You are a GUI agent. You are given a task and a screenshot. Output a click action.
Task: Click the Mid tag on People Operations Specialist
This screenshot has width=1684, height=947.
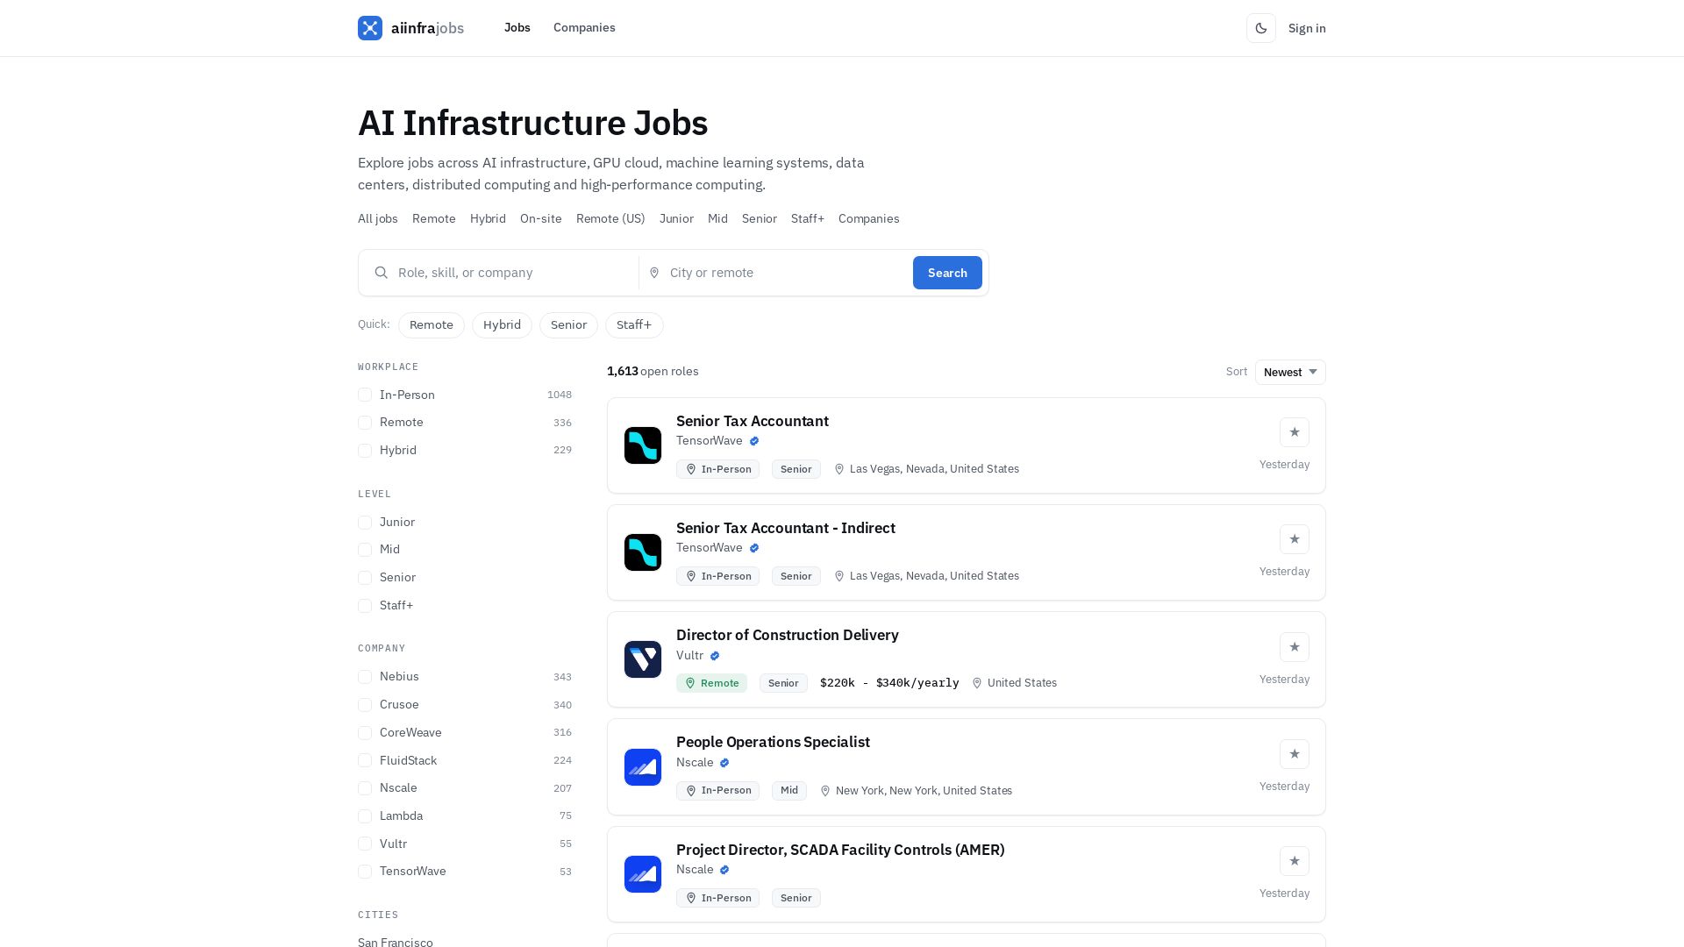pyautogui.click(x=789, y=791)
